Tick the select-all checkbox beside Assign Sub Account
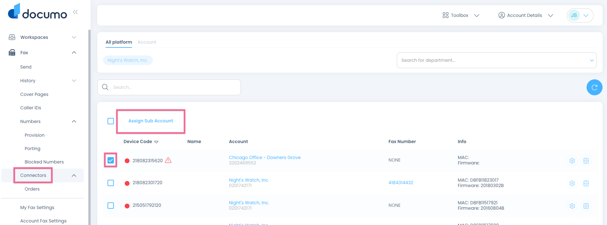 [111, 121]
